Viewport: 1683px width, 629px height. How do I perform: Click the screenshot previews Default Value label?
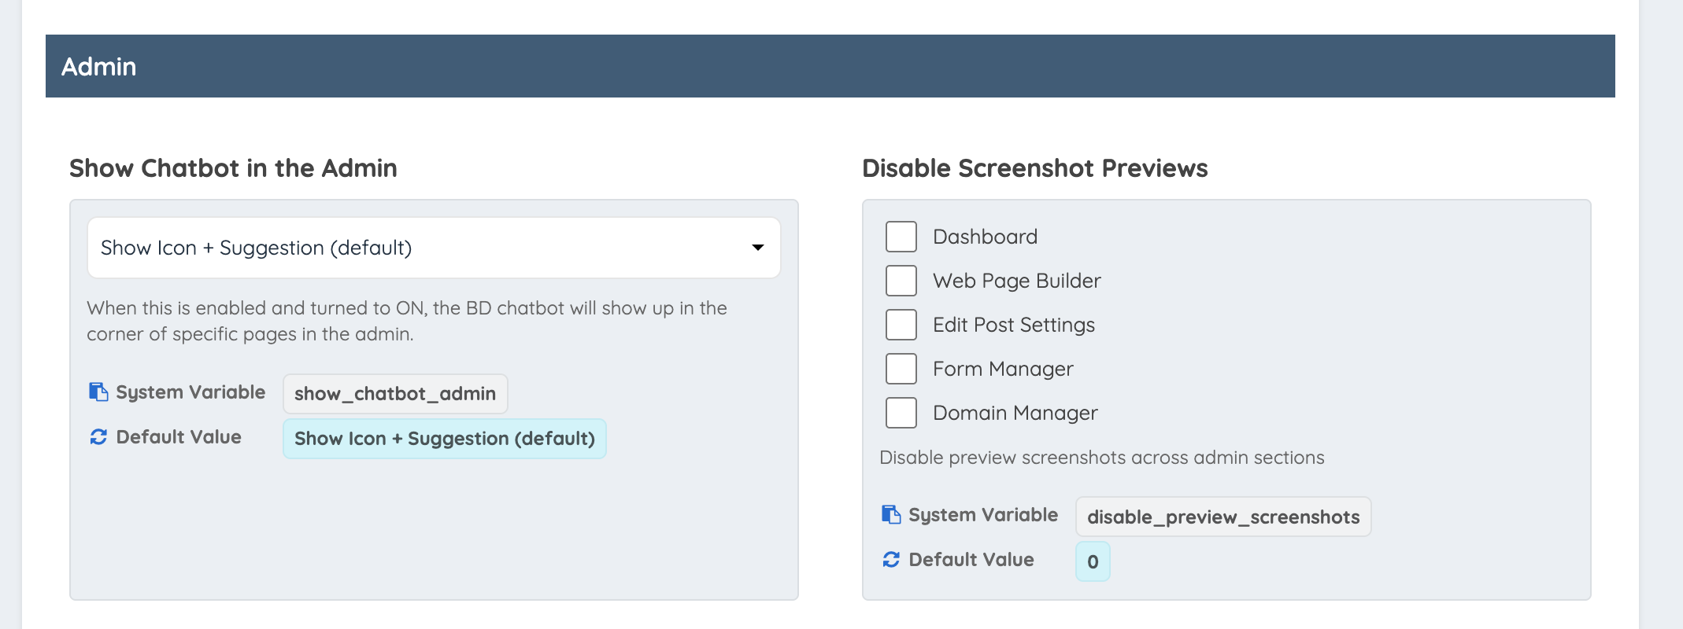tap(971, 559)
